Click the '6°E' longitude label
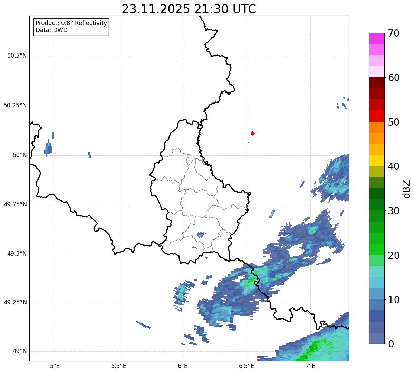This screenshot has width=415, height=373. pos(183,366)
